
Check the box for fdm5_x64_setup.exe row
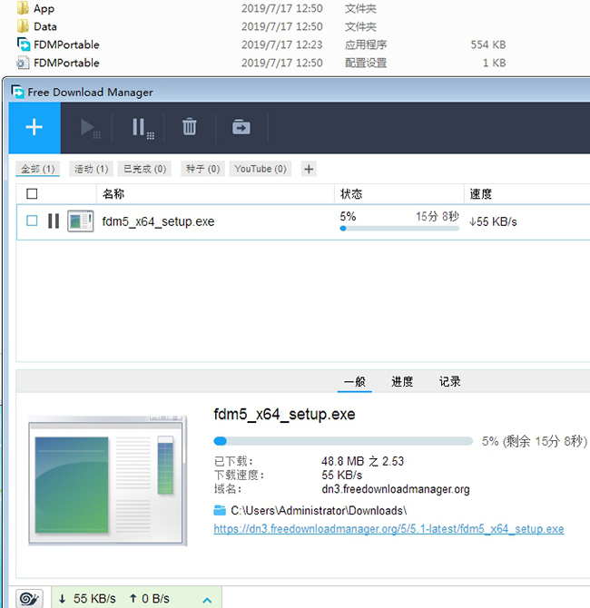point(32,221)
